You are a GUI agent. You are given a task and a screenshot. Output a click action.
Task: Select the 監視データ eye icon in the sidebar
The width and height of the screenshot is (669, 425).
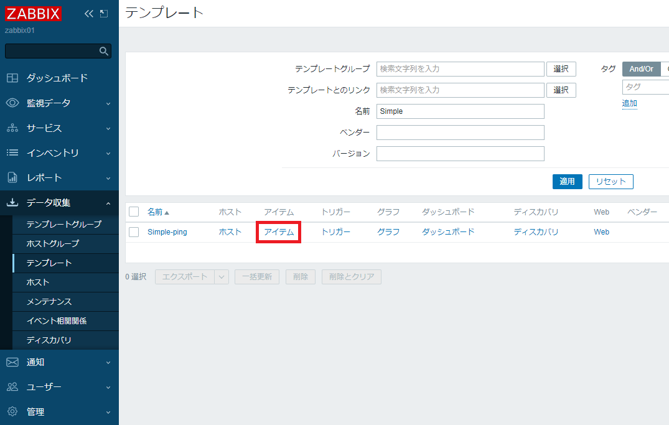click(x=14, y=103)
